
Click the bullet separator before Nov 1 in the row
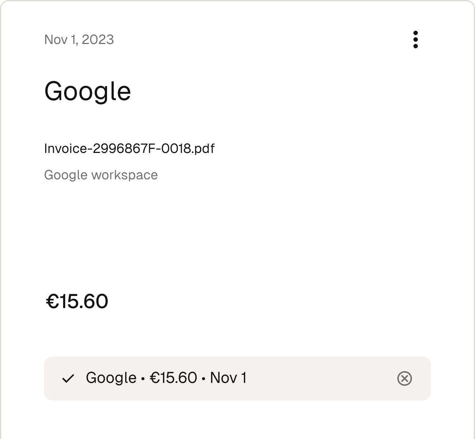[x=203, y=378]
